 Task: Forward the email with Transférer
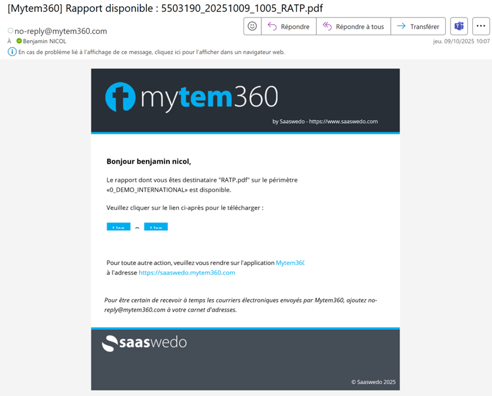418,26
